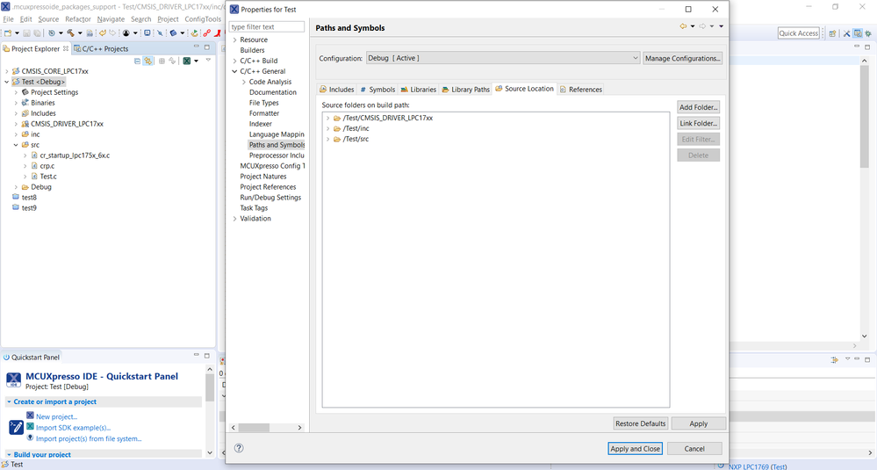
Task: Click the hammer Build icon in toolbar
Action: click(x=70, y=33)
